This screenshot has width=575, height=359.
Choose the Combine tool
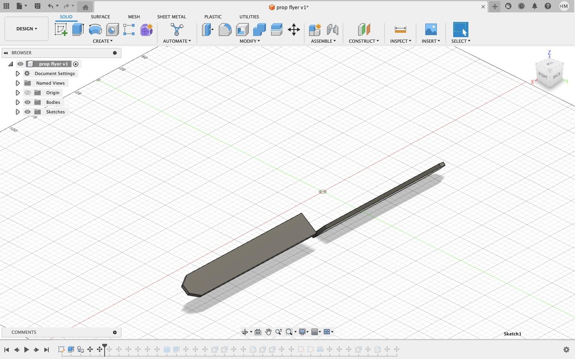(259, 30)
